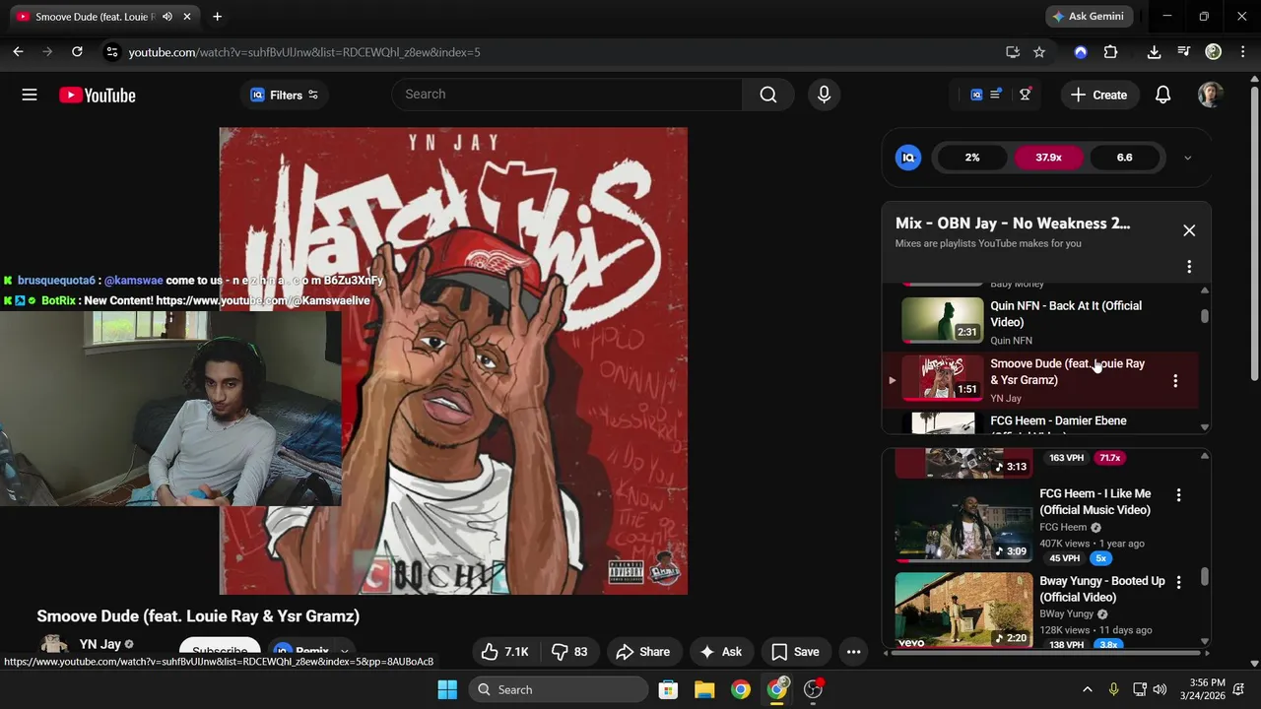
Task: Open three-dot menu for Bway Yungy Booted Up
Action: (x=1178, y=583)
